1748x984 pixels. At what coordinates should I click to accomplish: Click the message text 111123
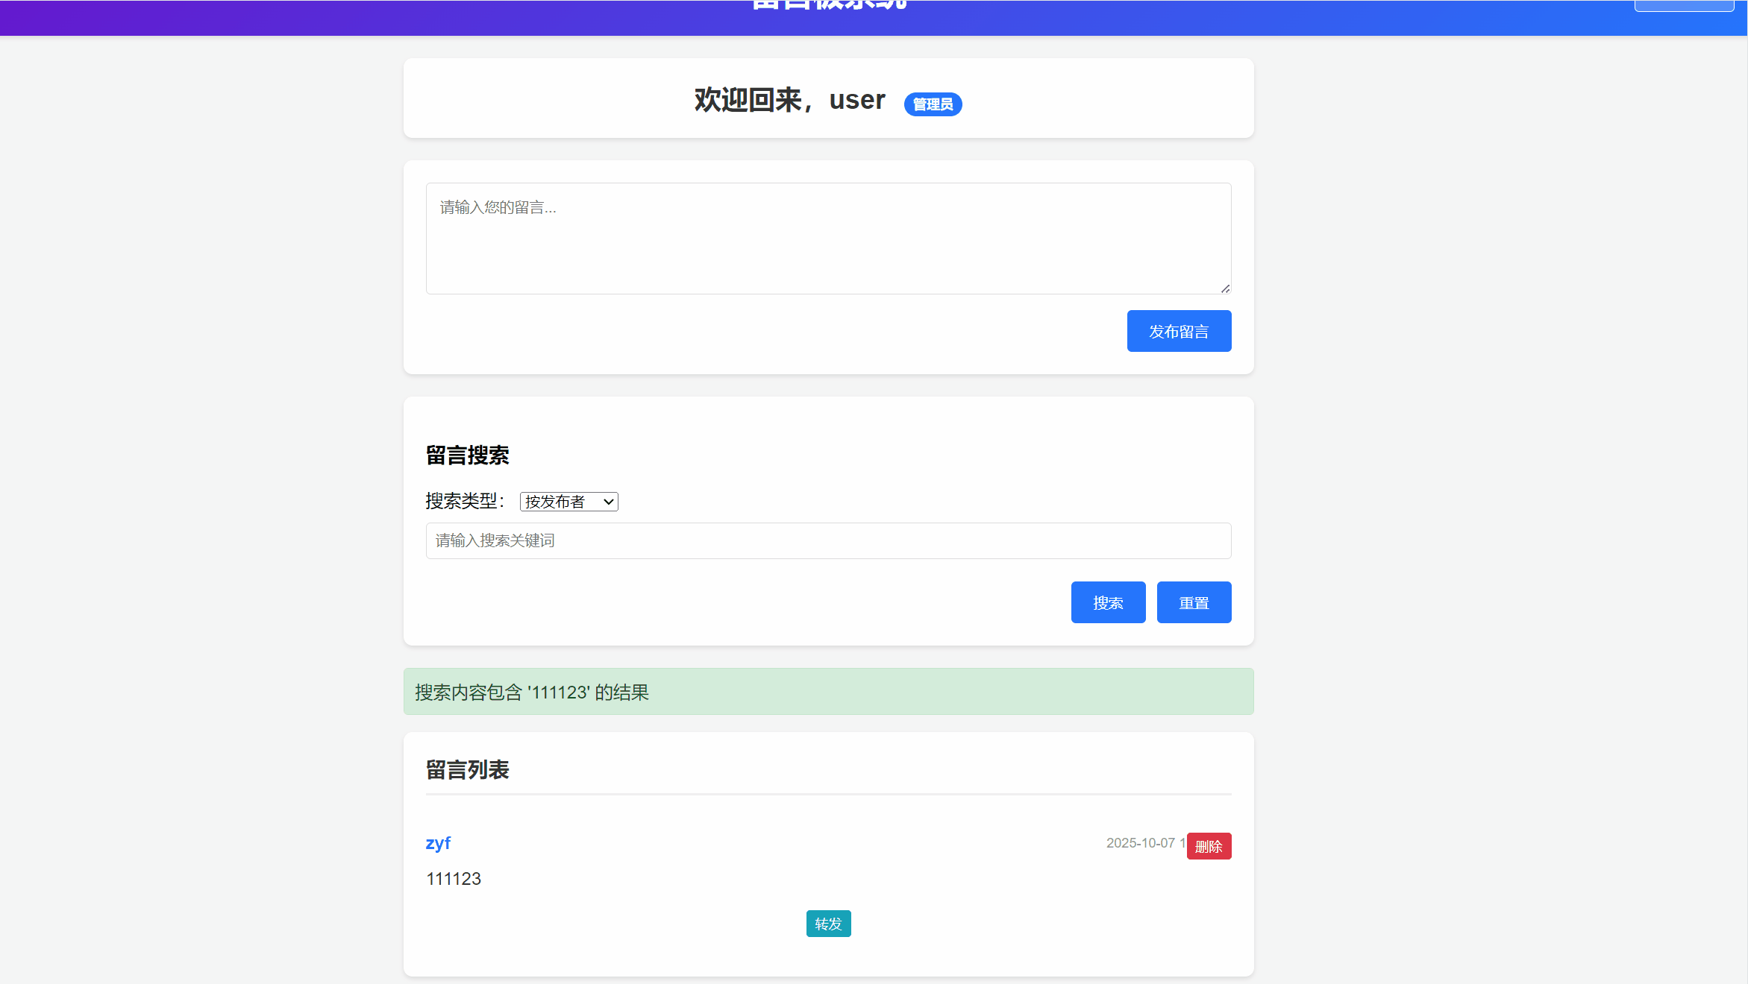[453, 879]
